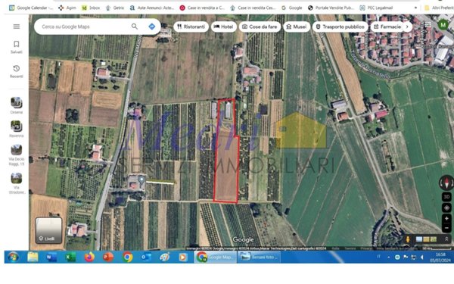Filter map by Hotel

223,27
